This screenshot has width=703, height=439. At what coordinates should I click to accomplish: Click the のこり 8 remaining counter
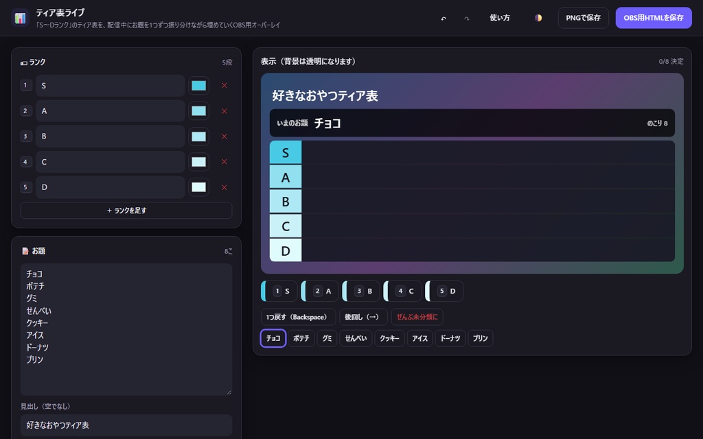657,123
